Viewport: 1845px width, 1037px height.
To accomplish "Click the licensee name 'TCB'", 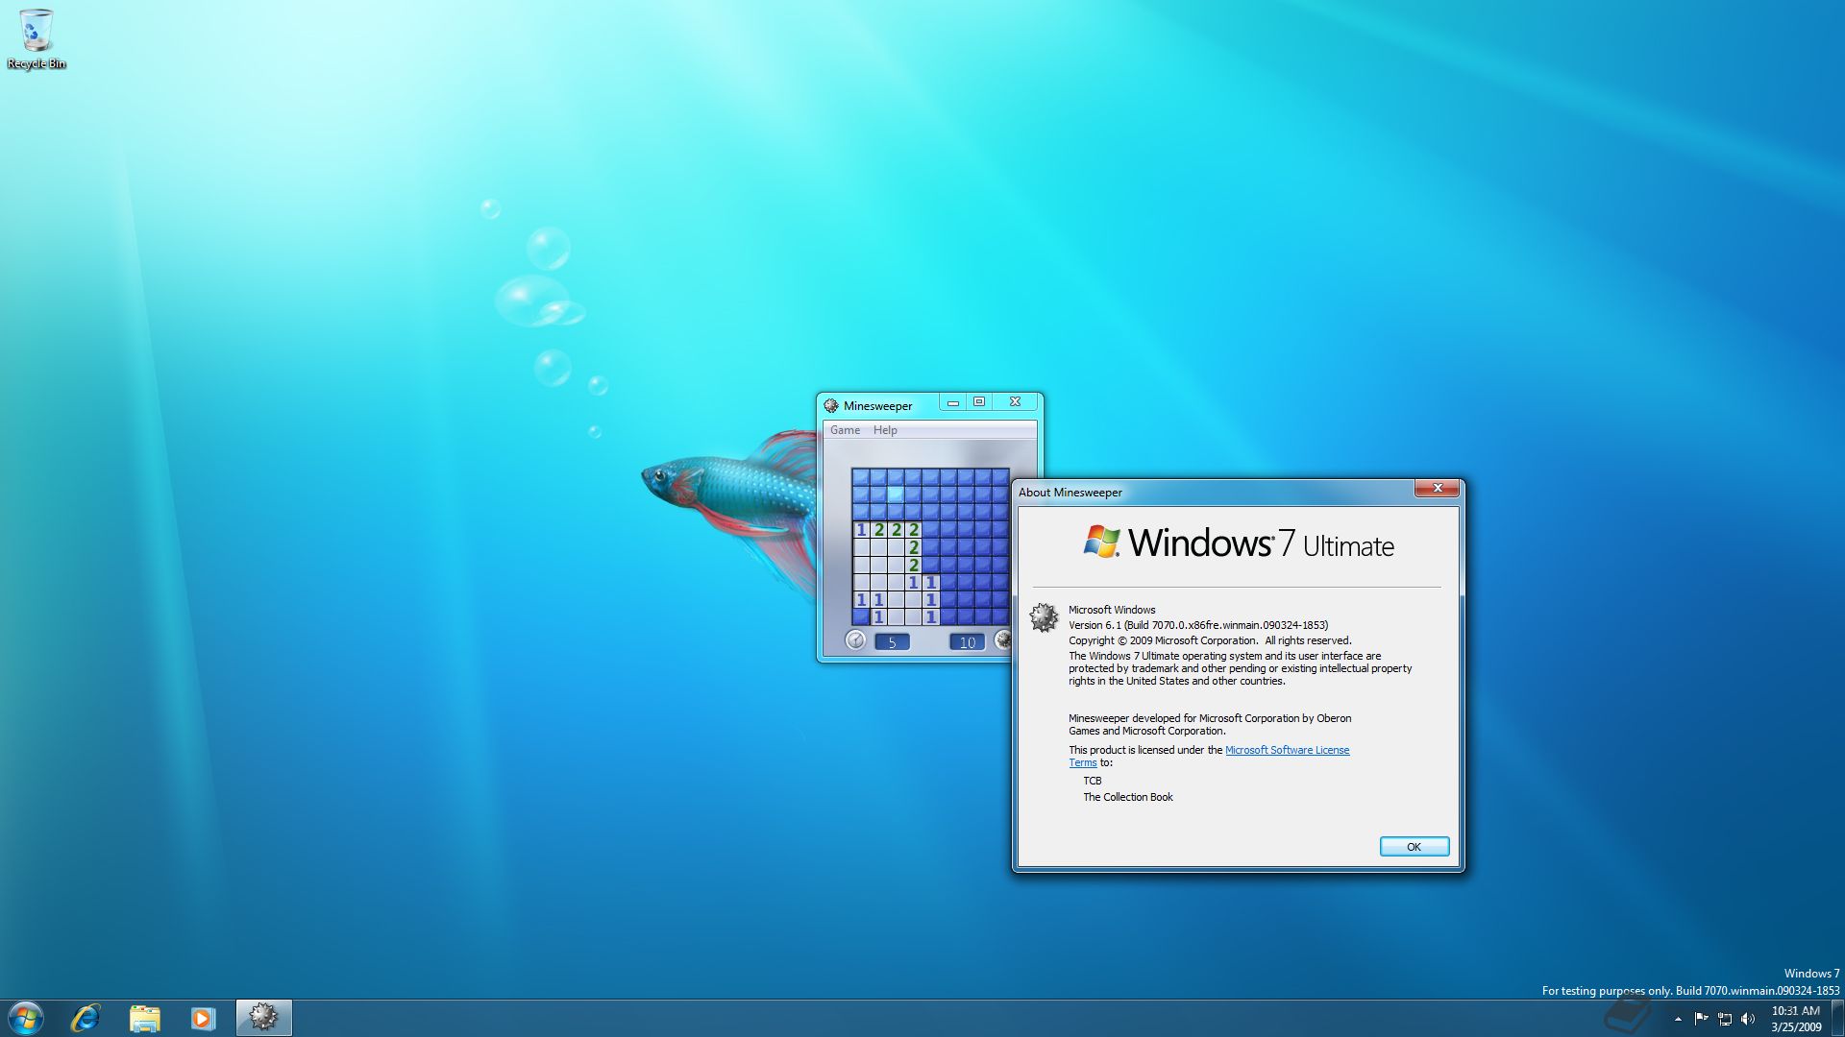I will click(1093, 781).
